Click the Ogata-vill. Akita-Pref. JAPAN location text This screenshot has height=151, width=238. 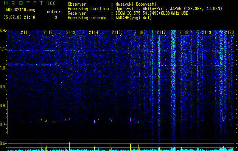tap(169, 9)
